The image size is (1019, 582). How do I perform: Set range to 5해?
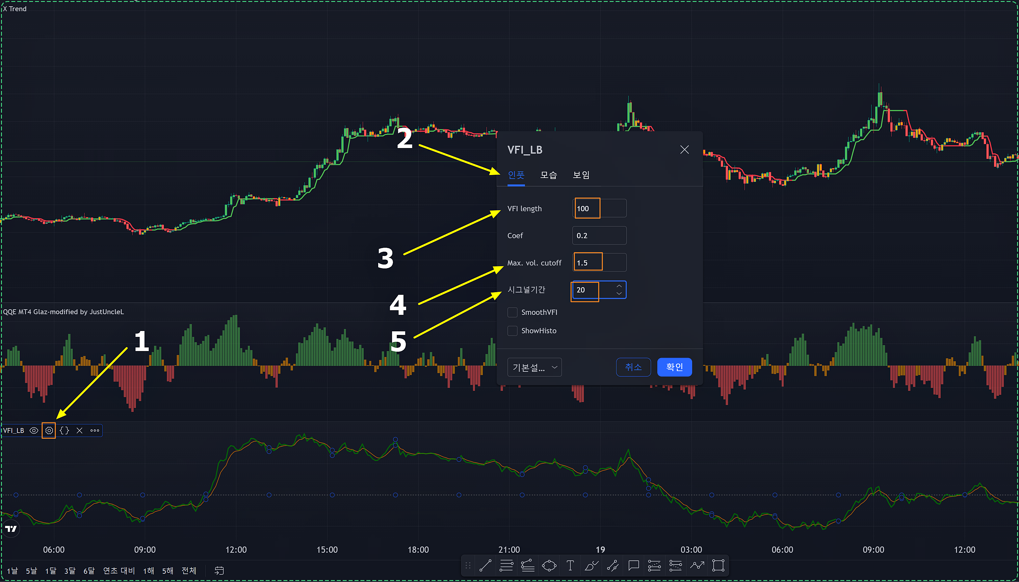coord(168,570)
